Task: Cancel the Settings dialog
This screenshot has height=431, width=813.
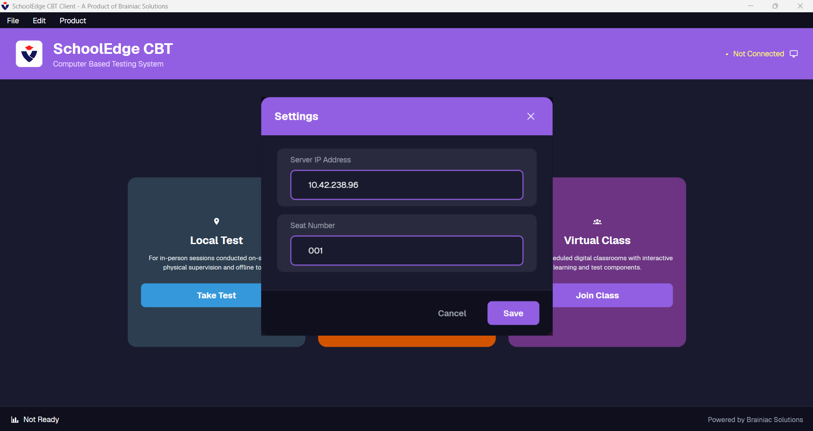Action: [x=452, y=313]
